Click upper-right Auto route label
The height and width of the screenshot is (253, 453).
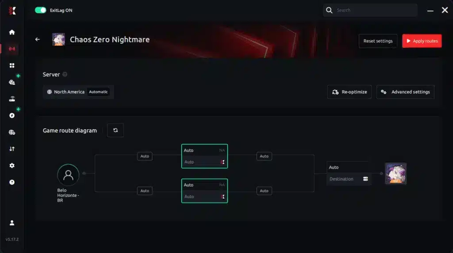pyautogui.click(x=264, y=156)
